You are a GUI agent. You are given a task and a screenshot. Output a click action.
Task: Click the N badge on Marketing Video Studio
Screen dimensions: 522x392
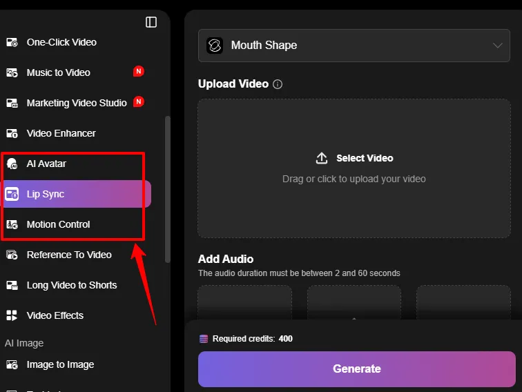[x=139, y=101]
